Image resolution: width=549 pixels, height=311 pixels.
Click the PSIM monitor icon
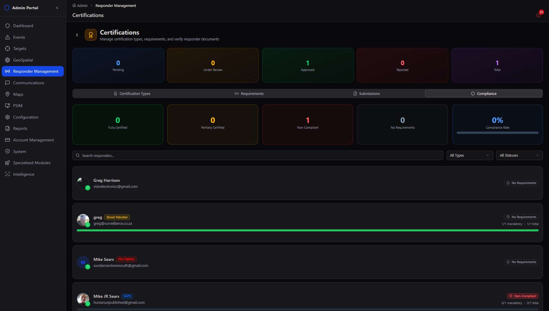click(8, 106)
